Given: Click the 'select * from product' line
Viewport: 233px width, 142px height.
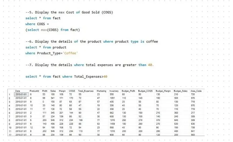Looking at the screenshot, I should [46, 48].
